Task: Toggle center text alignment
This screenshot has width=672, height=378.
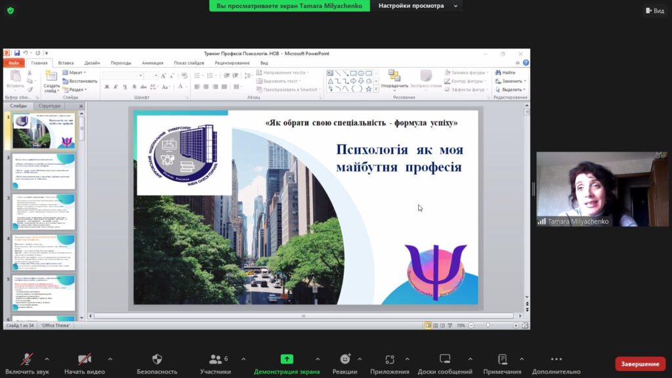Action: (206, 87)
